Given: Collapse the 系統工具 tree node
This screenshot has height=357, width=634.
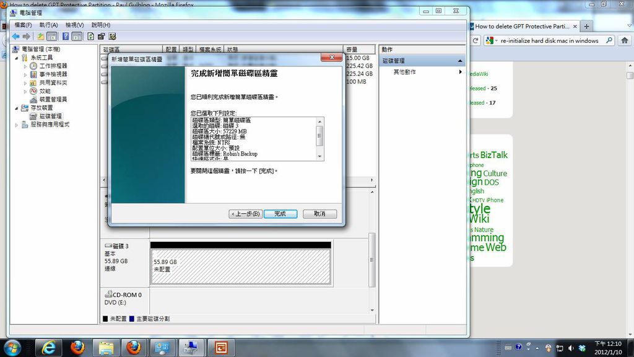Looking at the screenshot, I should point(17,58).
